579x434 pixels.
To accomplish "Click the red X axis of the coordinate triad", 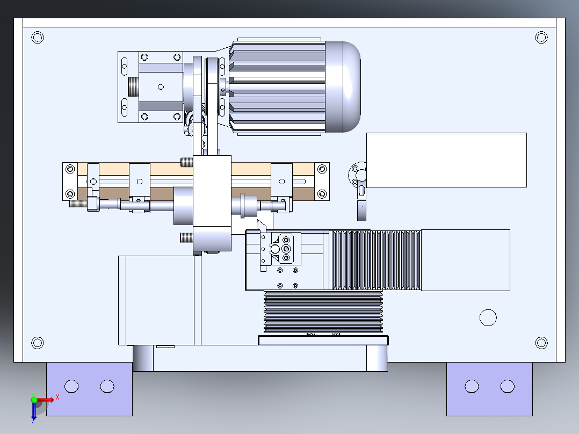I will click(x=46, y=400).
